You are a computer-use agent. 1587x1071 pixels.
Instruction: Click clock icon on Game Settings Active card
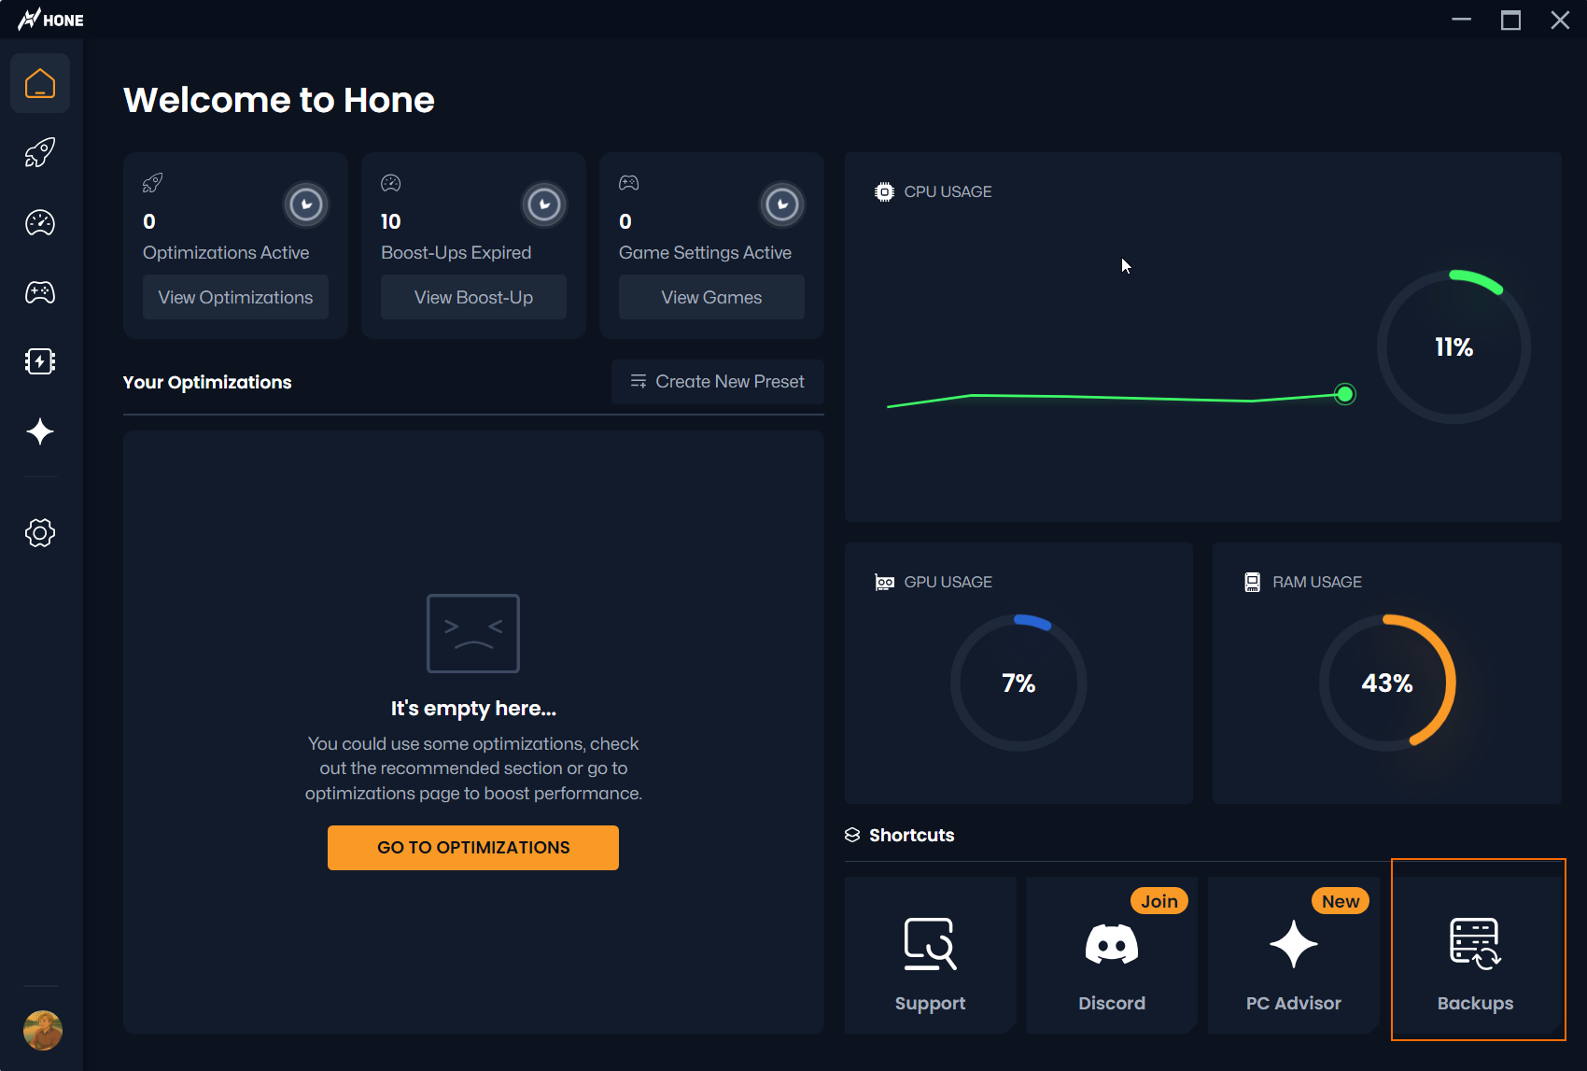click(782, 204)
